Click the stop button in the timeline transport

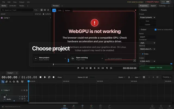pos(41,77)
